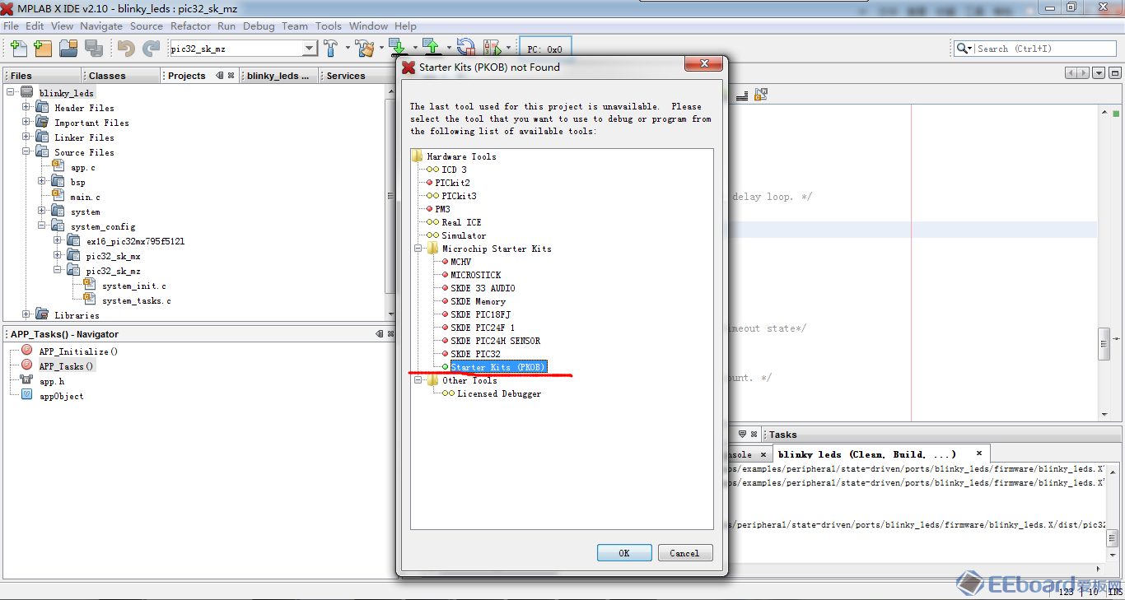Select the main.c file icon
The width and height of the screenshot is (1125, 600).
pos(58,197)
